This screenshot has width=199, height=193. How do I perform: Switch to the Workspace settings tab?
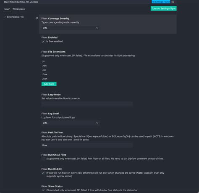pos(18,9)
